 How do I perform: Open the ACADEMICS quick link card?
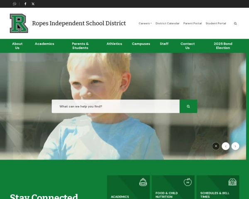coord(128,187)
